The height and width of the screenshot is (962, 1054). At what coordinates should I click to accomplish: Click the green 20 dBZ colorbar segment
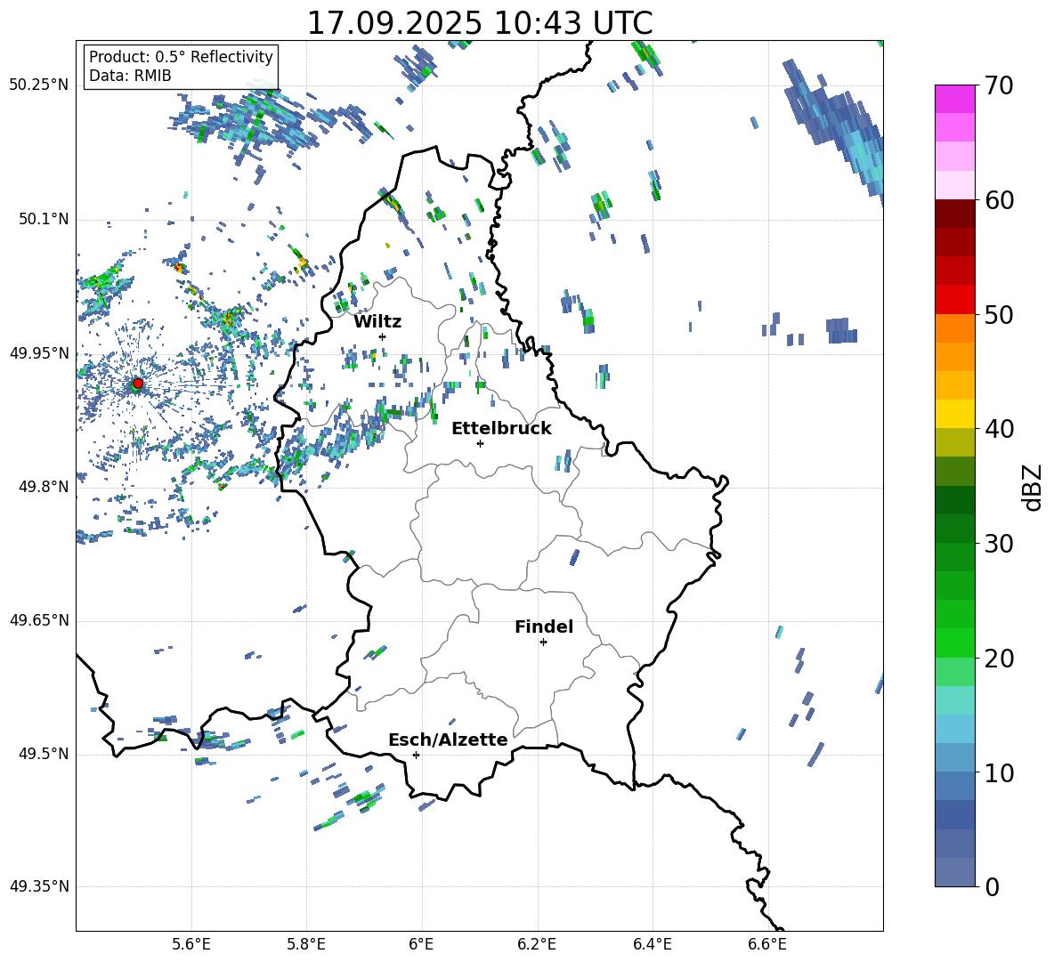click(954, 643)
